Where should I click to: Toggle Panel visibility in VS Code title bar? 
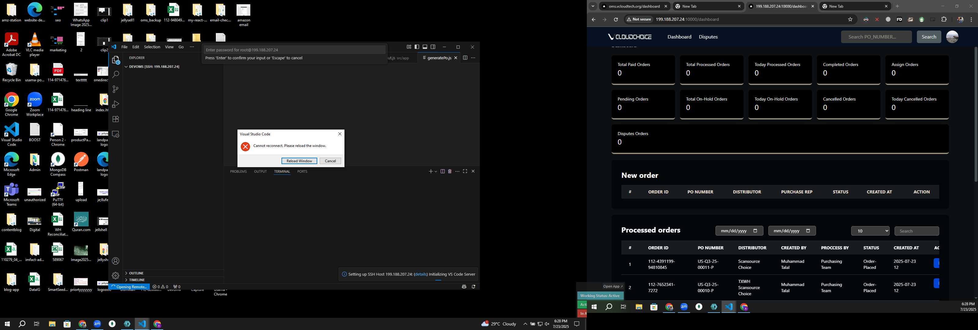coord(425,47)
